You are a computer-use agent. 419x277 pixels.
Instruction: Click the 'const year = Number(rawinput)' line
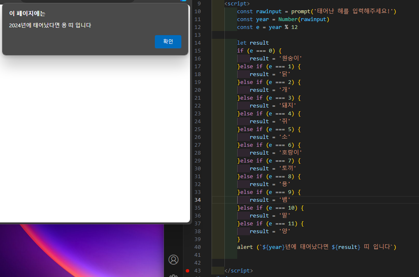(283, 19)
